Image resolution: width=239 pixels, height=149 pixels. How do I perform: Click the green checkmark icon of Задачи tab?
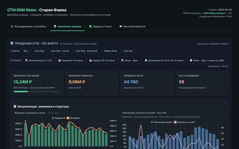pos(90,27)
